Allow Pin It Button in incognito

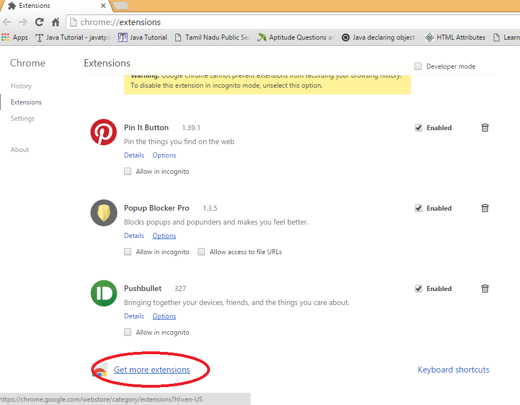(x=128, y=171)
